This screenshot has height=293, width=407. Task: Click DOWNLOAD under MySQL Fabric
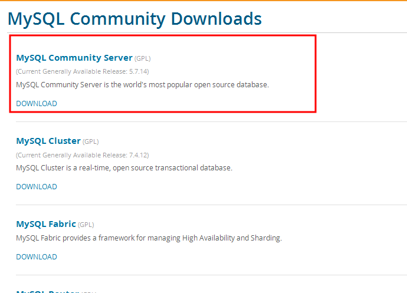pyautogui.click(x=37, y=256)
